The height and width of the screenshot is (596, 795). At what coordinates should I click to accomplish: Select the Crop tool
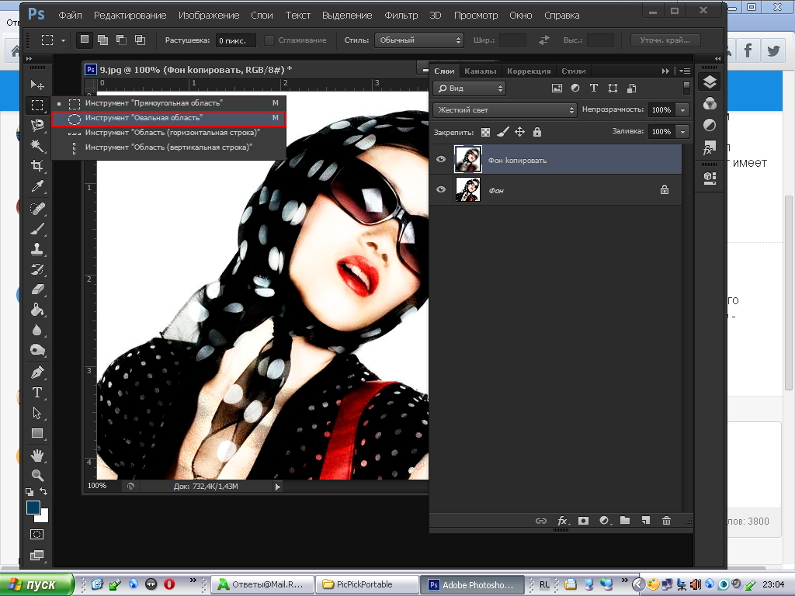click(37, 166)
